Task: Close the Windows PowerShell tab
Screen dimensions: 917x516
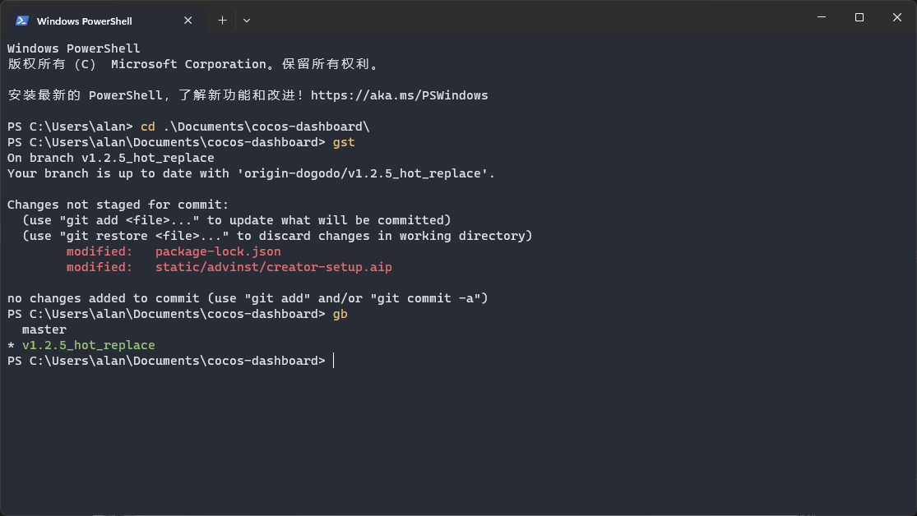Action: 188,21
